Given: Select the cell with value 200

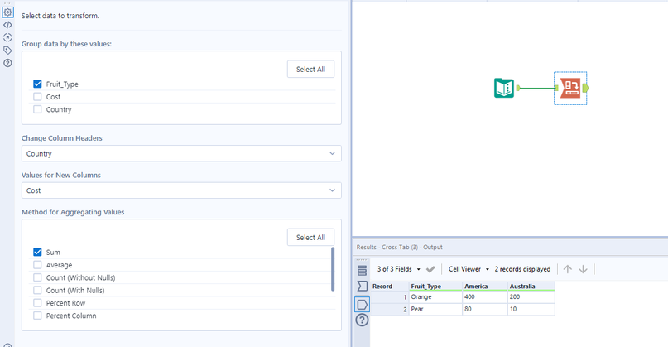Looking at the screenshot, I should coord(531,297).
